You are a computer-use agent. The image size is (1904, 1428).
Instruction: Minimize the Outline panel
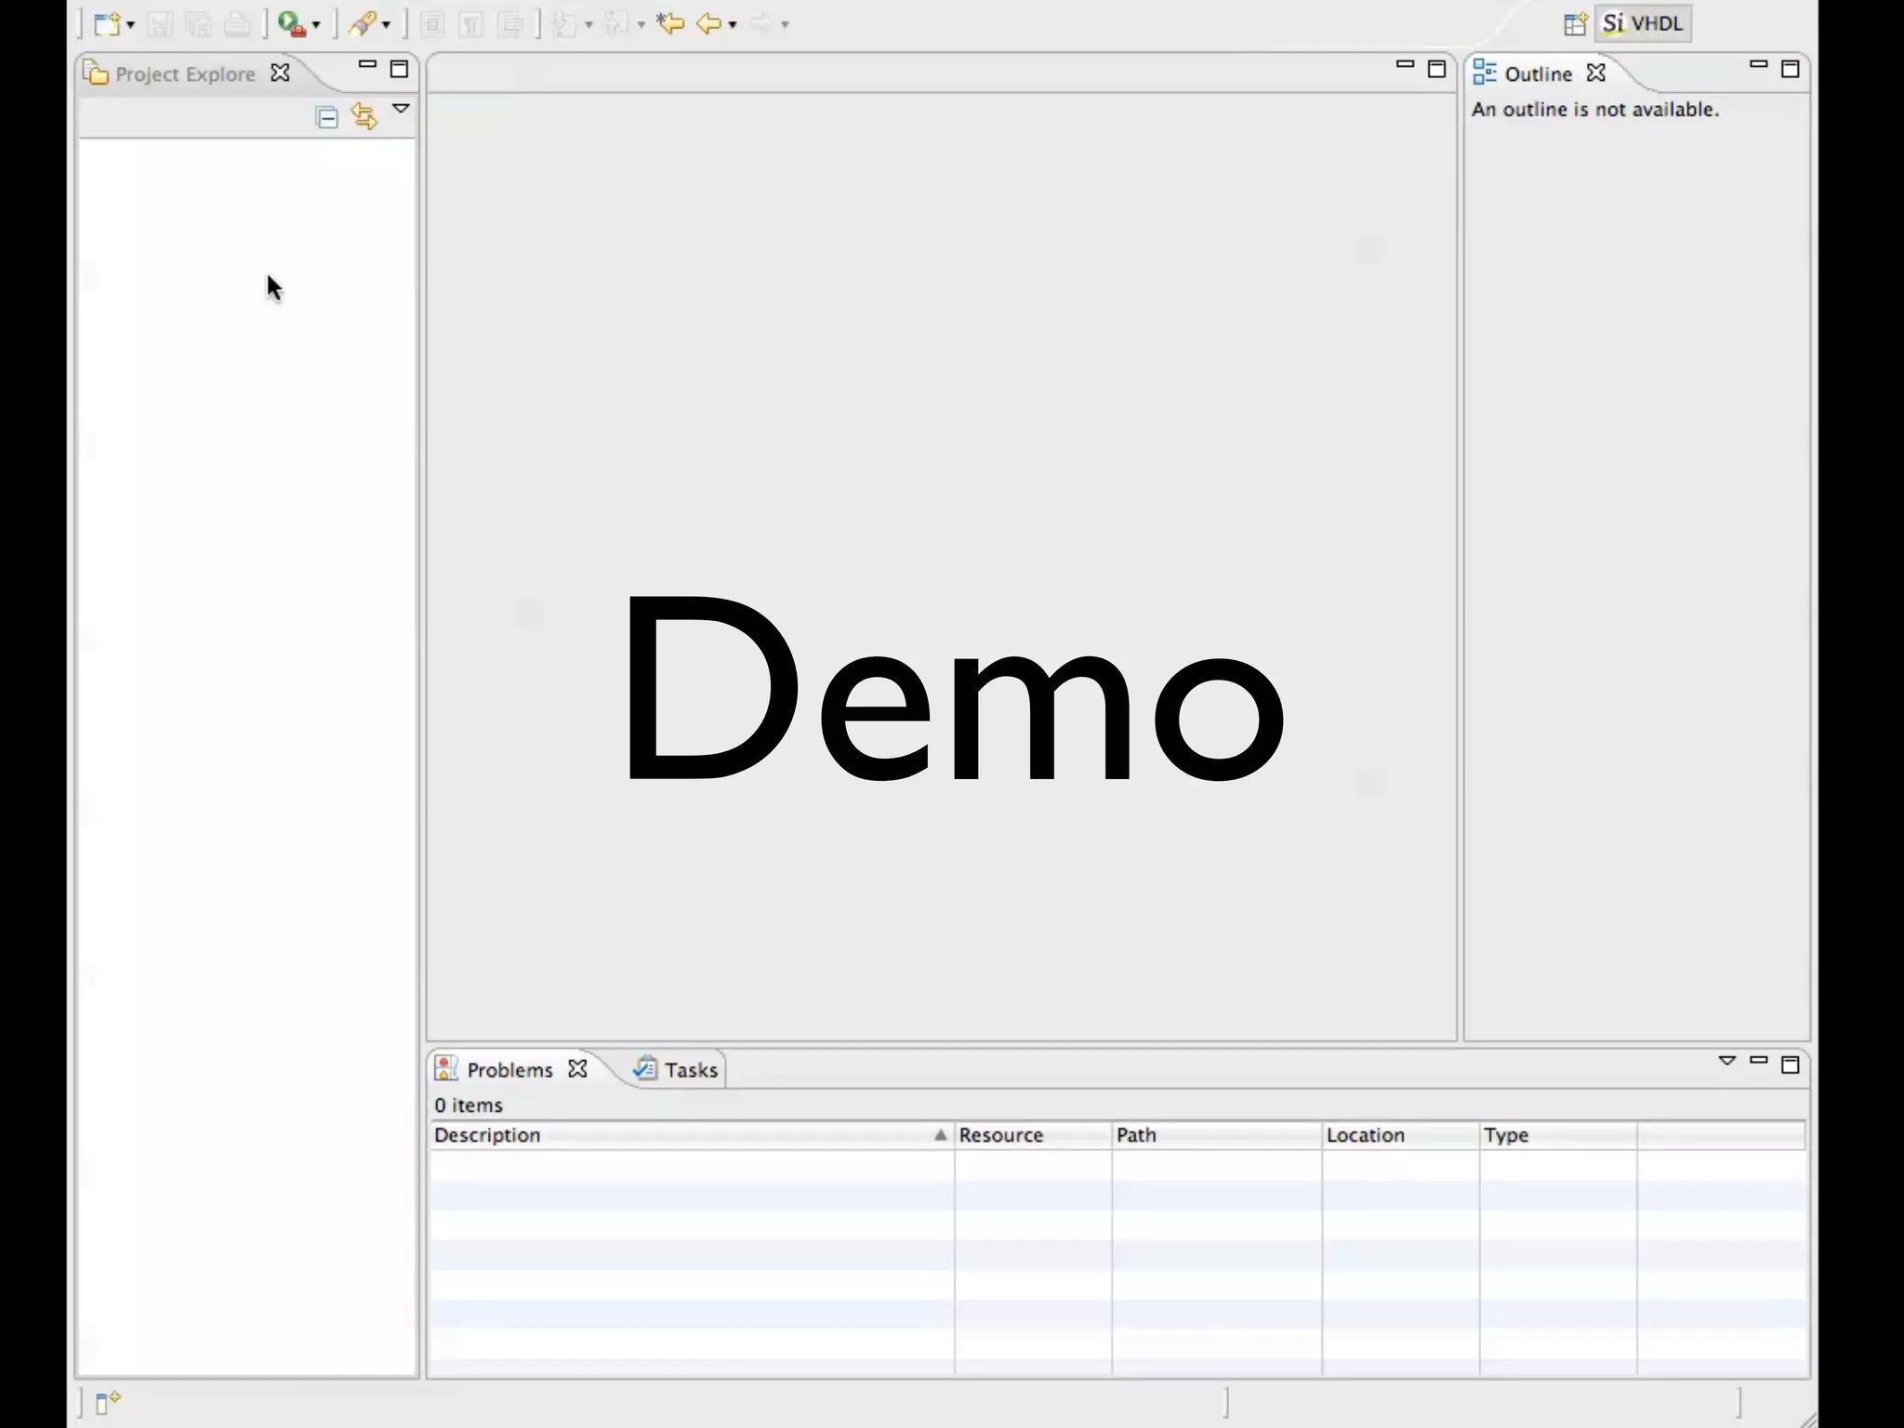coord(1758,65)
